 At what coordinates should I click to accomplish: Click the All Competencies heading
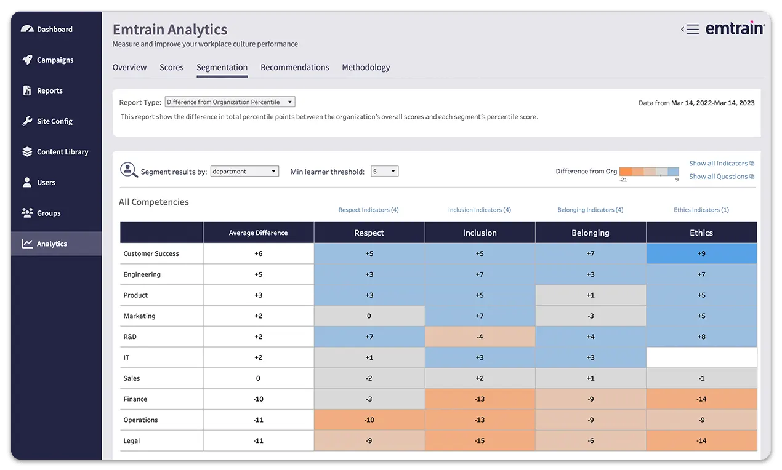pyautogui.click(x=154, y=202)
